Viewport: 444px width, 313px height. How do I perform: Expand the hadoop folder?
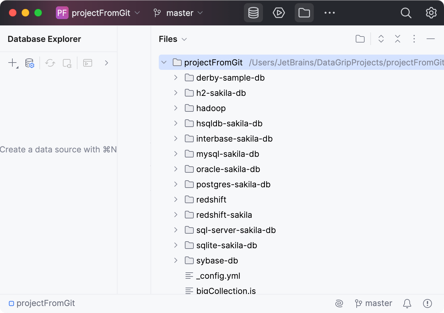tap(176, 108)
